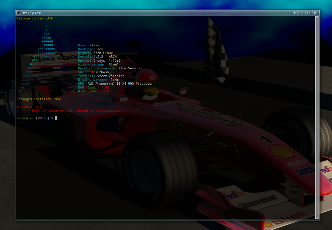
Task: Open the window menu icon in the title bar
Action: point(19,13)
